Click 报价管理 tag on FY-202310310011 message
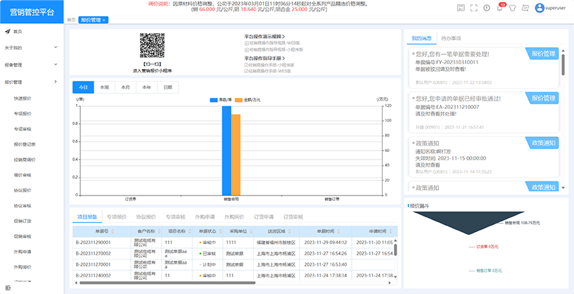This screenshot has height=294, width=574. [x=542, y=53]
